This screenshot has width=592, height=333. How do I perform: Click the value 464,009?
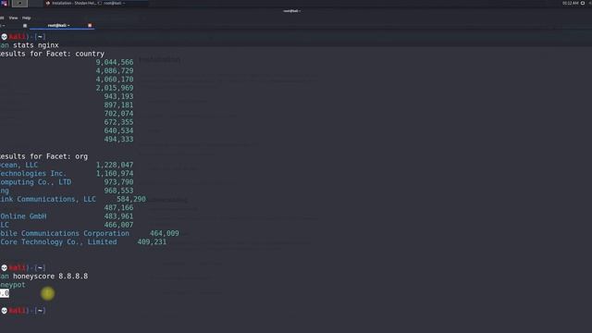(165, 233)
